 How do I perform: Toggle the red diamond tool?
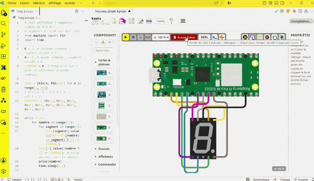tap(282, 37)
